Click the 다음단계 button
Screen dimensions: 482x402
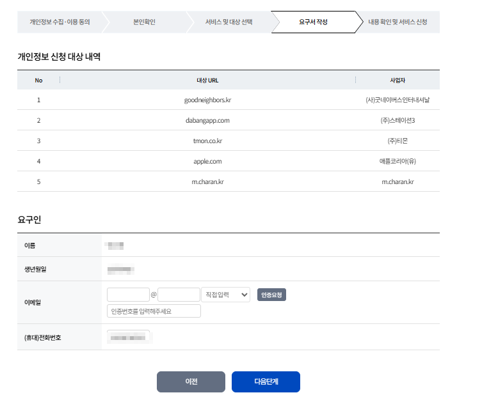(266, 382)
